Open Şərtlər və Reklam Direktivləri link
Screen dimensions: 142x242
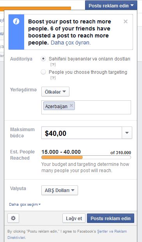tap(67, 234)
